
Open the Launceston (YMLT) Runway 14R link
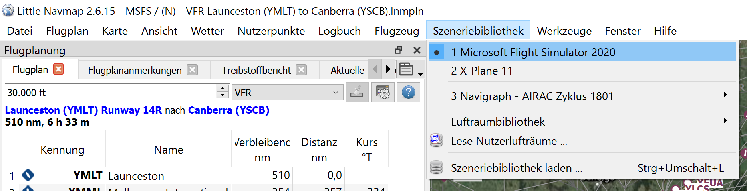click(83, 110)
